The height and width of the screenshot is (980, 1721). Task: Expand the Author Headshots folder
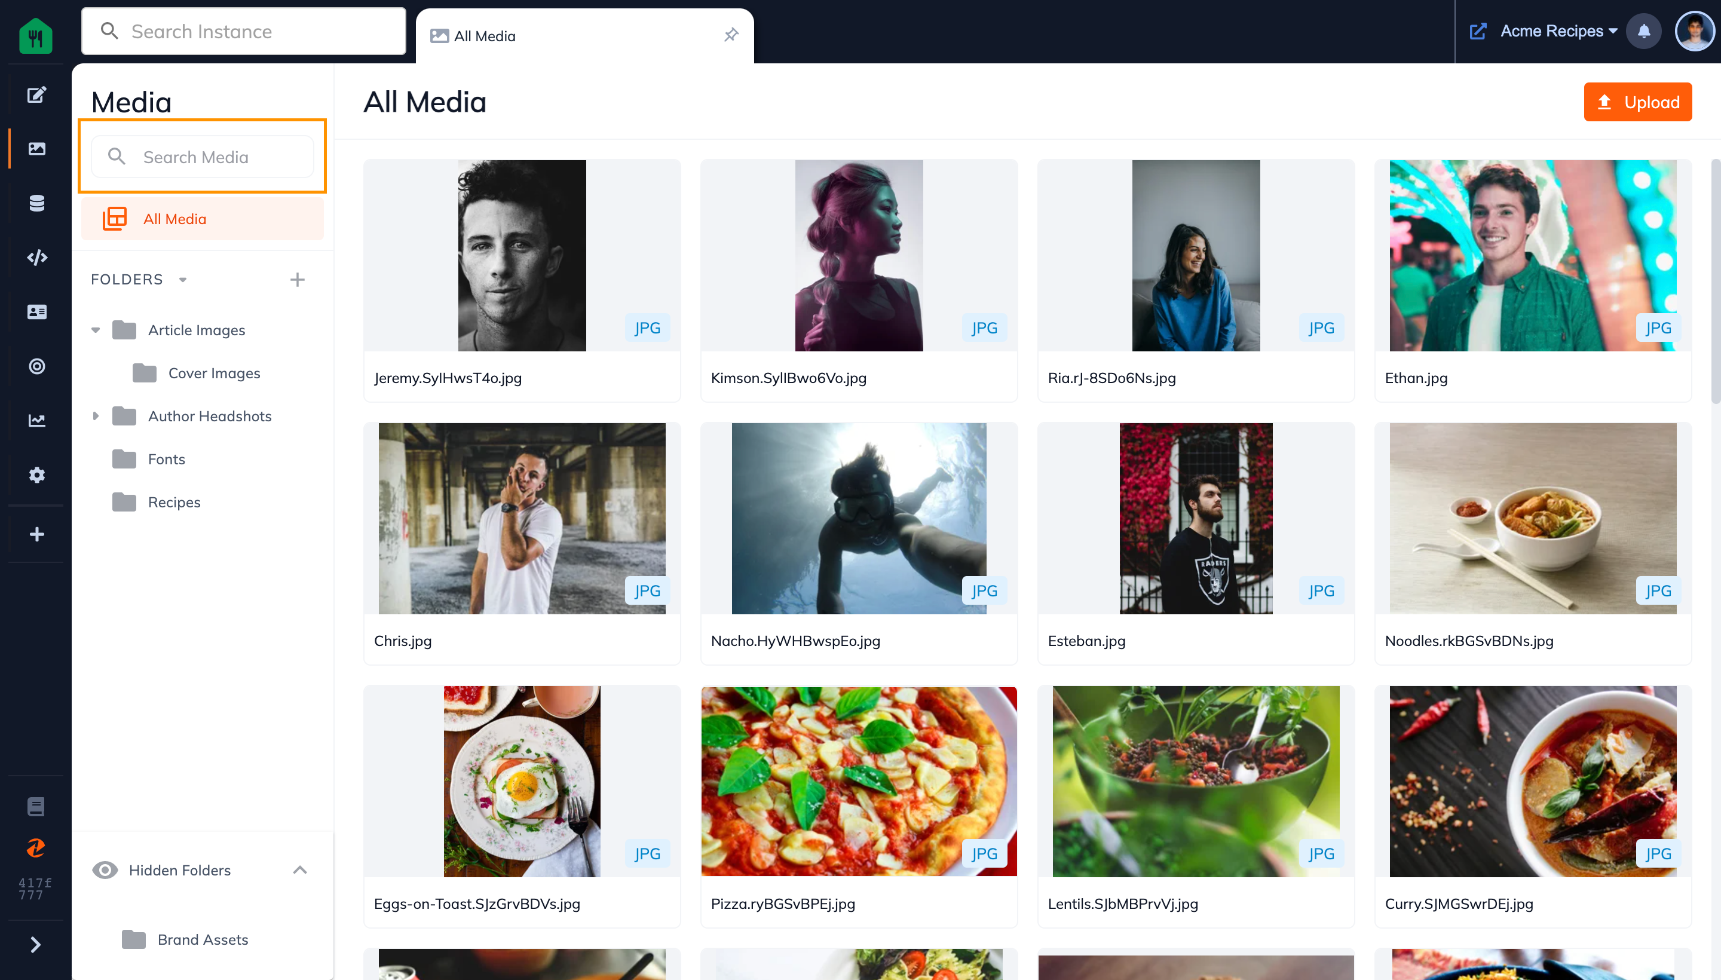[x=96, y=416]
